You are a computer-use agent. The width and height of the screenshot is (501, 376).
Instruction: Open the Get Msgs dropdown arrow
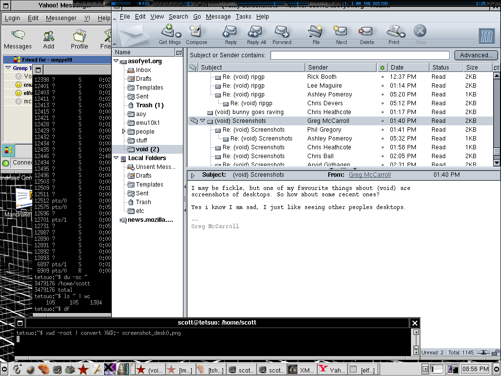coord(178,35)
